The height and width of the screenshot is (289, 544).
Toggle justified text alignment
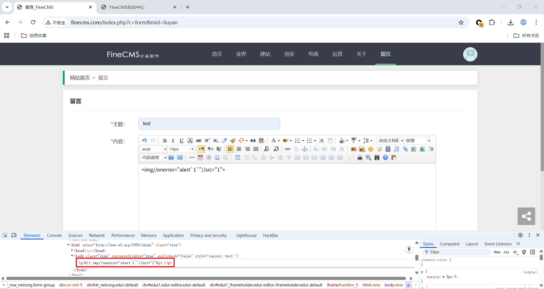click(x=256, y=149)
